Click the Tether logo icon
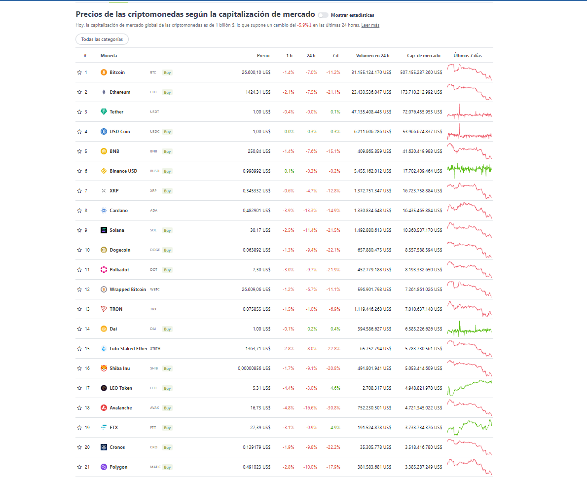Screen dimensions: 587x477 (x=104, y=111)
